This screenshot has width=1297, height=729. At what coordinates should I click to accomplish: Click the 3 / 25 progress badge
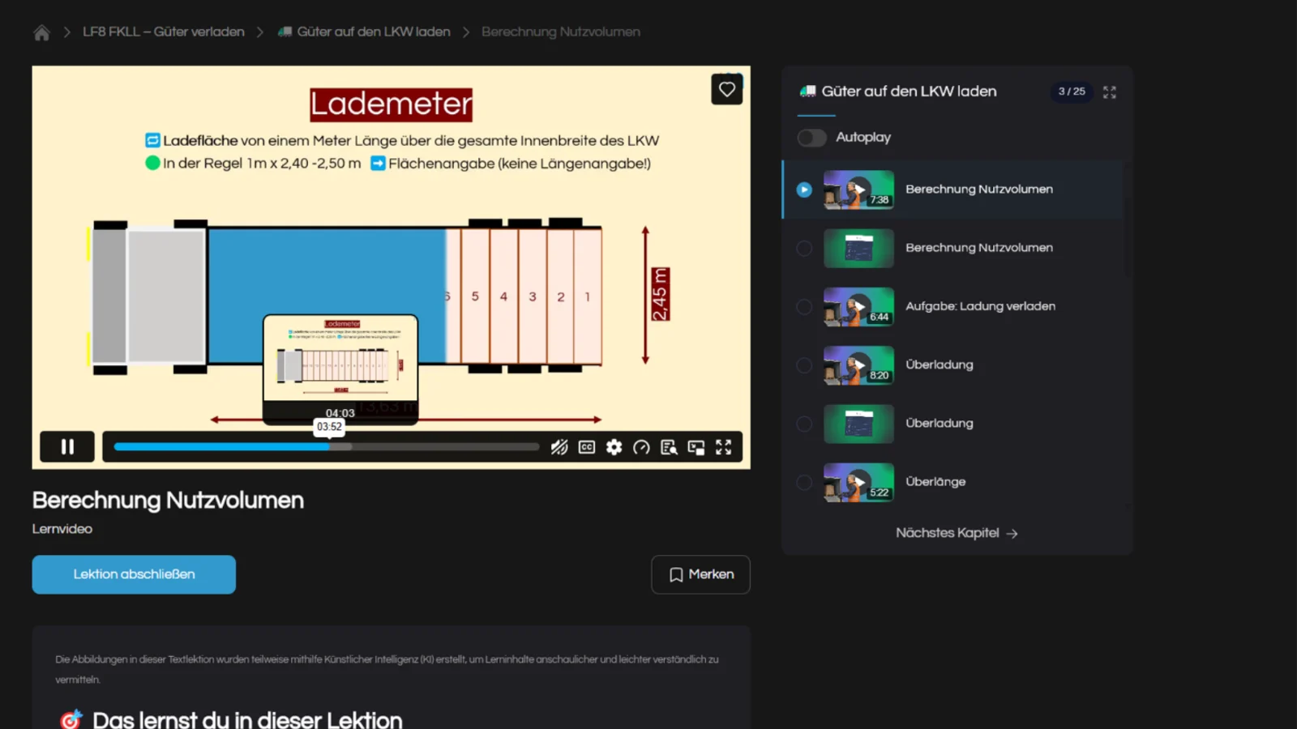click(x=1072, y=92)
